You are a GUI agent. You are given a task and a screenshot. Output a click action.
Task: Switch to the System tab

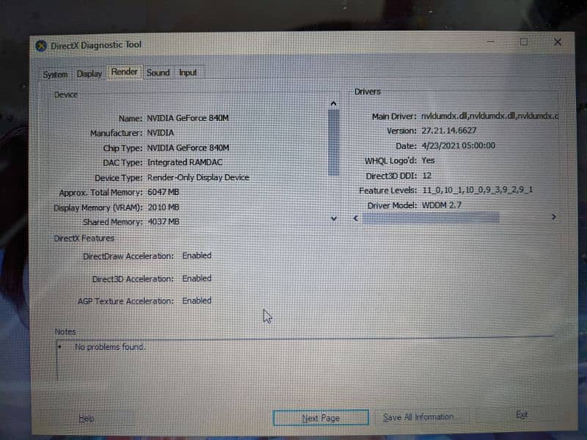click(55, 74)
